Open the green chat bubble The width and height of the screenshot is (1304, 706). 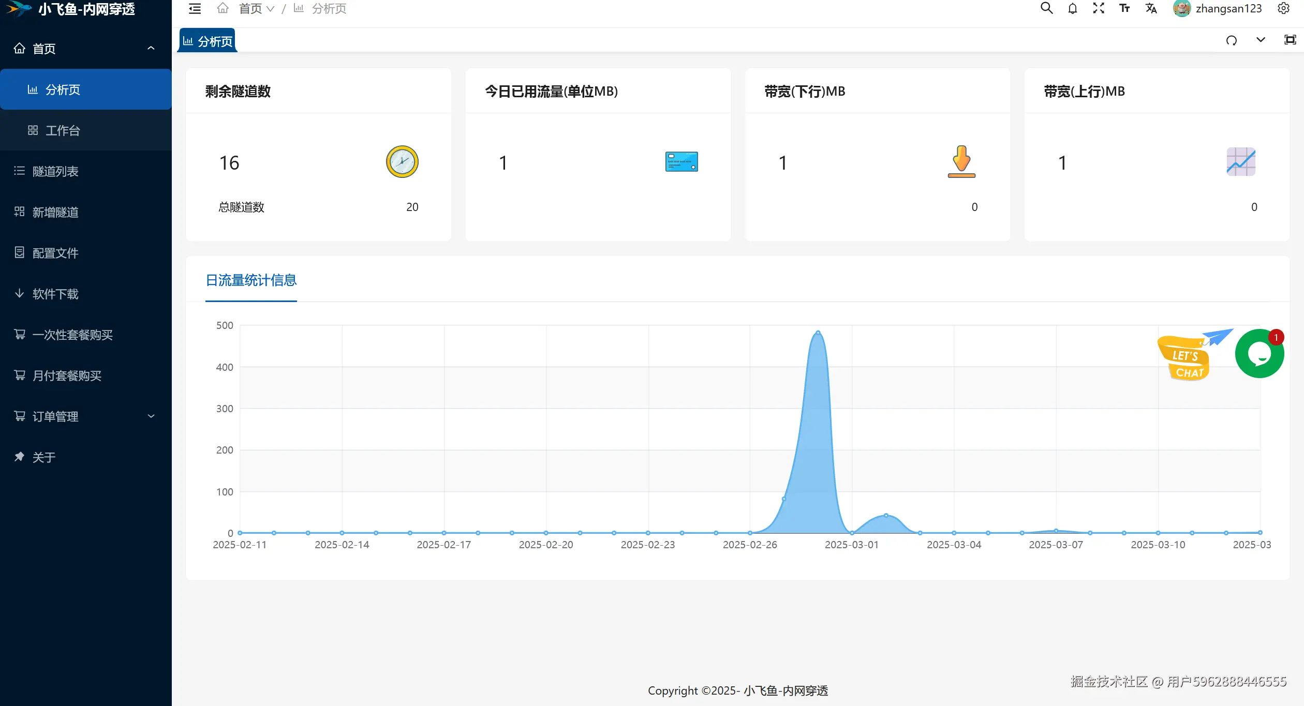click(1259, 354)
